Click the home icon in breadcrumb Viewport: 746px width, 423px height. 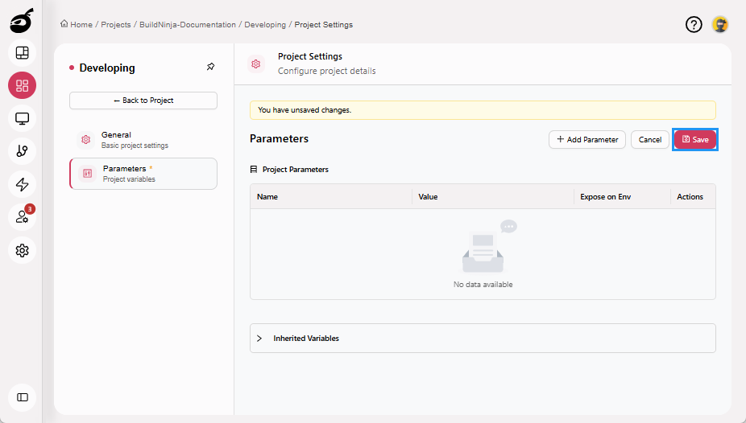point(64,24)
